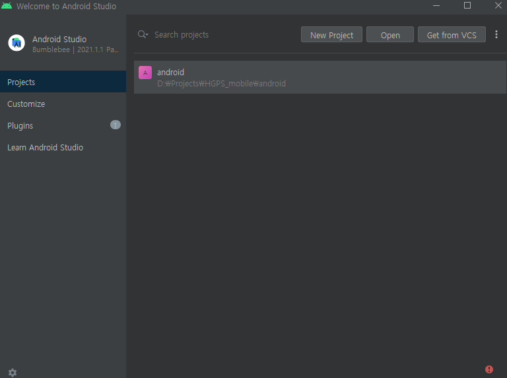Click the Open button

click(x=390, y=34)
